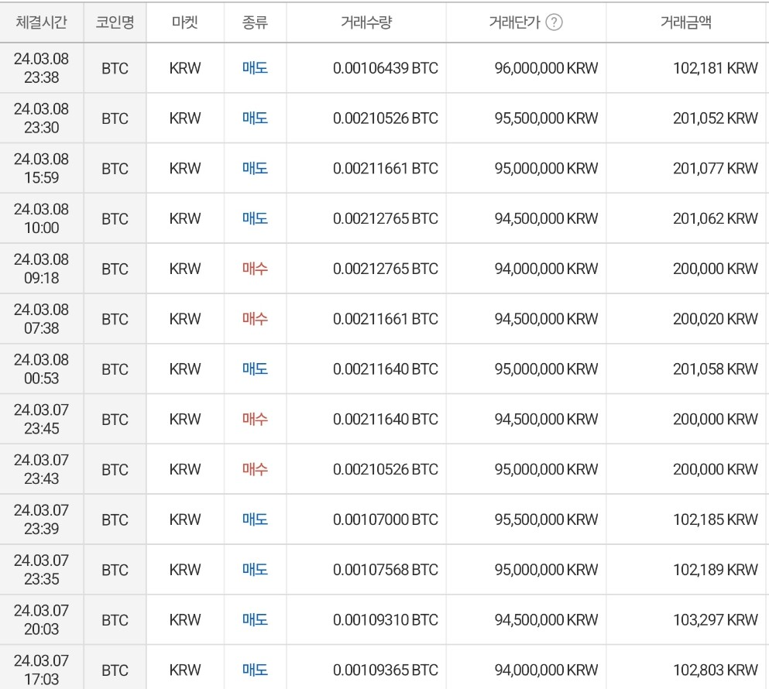
Task: Select the 24.03.08 23:30 timestamp cell
Action: click(41, 118)
